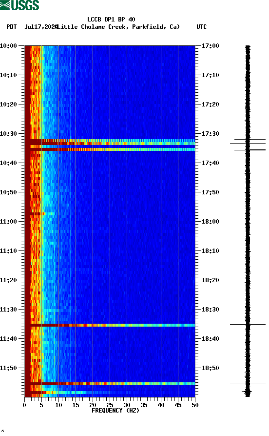Screen dimensions: 269x436
Task: Click the '10:10' PDT time label
Action: pos(8,75)
